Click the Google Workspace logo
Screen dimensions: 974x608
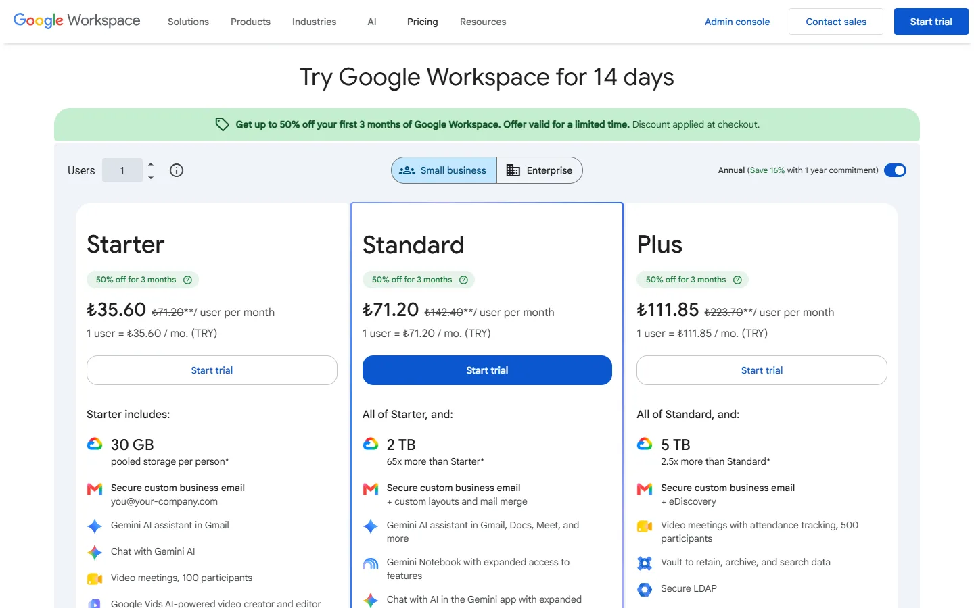click(77, 21)
